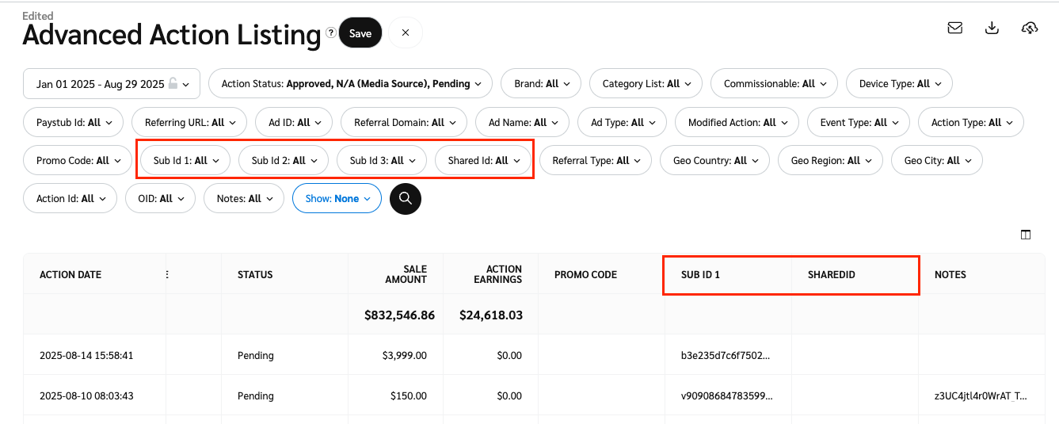Image resolution: width=1059 pixels, height=424 pixels.
Task: Sort by the Action Date column header
Action: (71, 275)
